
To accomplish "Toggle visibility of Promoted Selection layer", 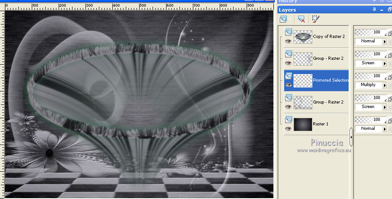I will [288, 85].
